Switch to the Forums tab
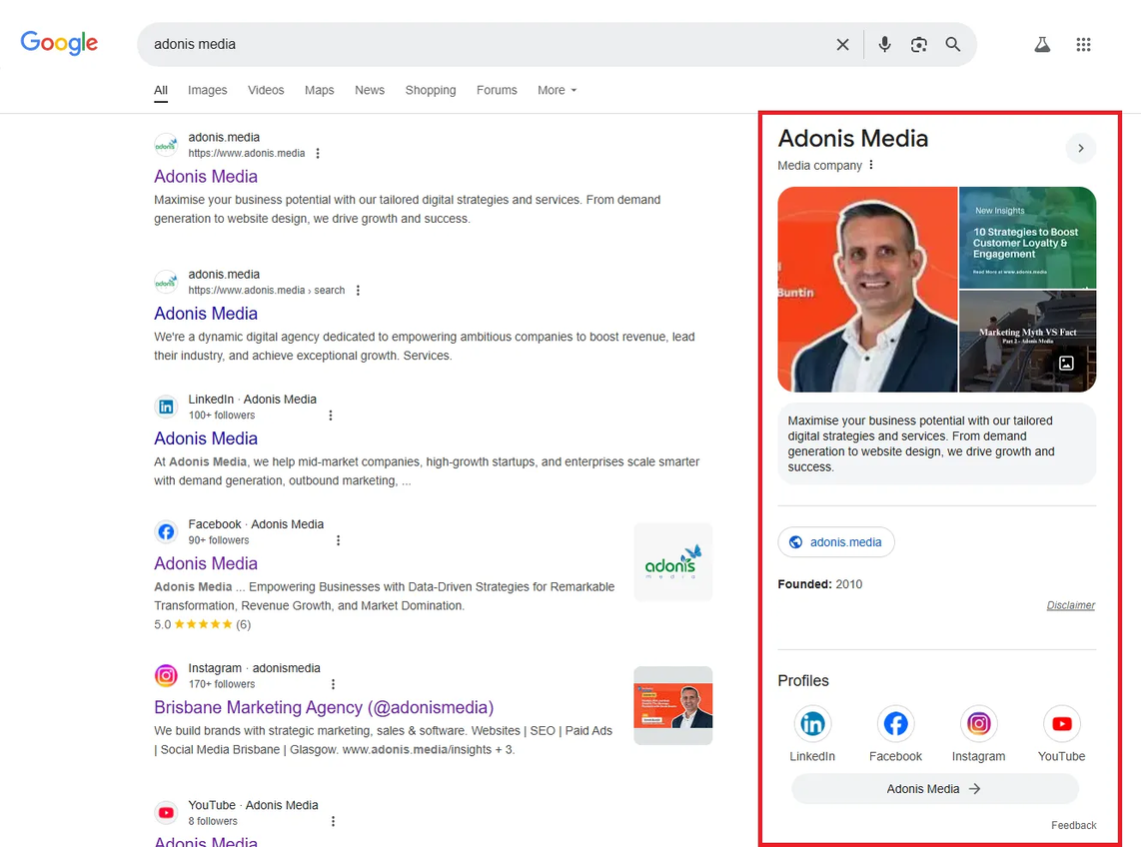Image resolution: width=1141 pixels, height=847 pixels. [497, 90]
